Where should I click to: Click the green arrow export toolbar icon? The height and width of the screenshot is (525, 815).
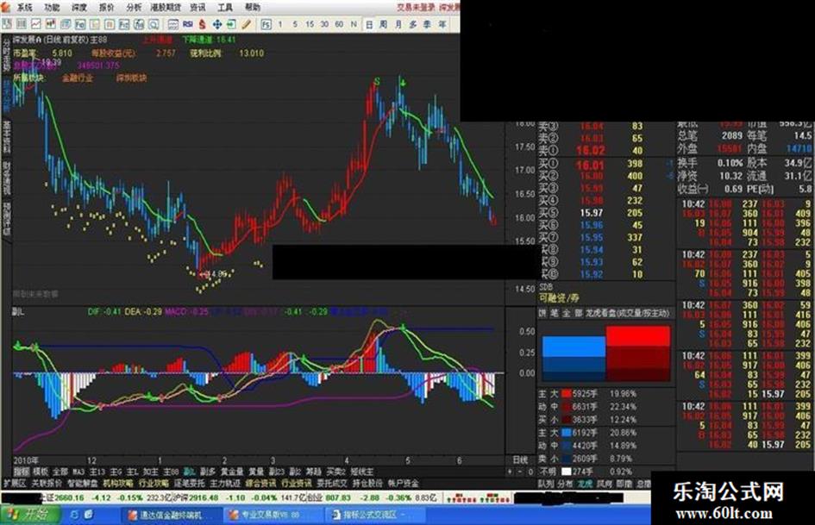[231, 24]
